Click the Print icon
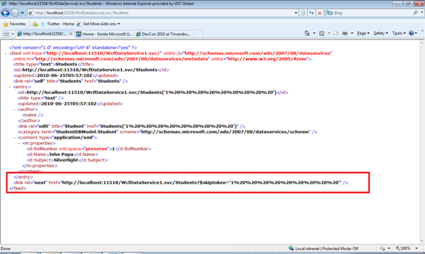 345,33
